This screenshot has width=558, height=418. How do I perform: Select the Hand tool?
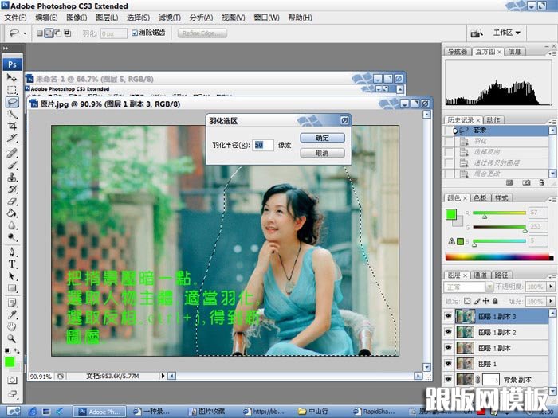click(x=12, y=326)
